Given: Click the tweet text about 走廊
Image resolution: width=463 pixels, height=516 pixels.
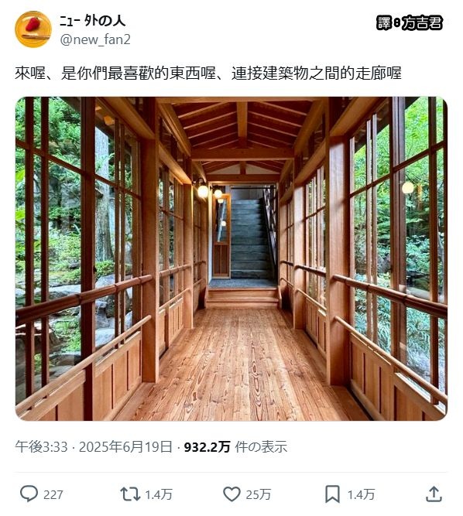Looking at the screenshot, I should tap(208, 73).
